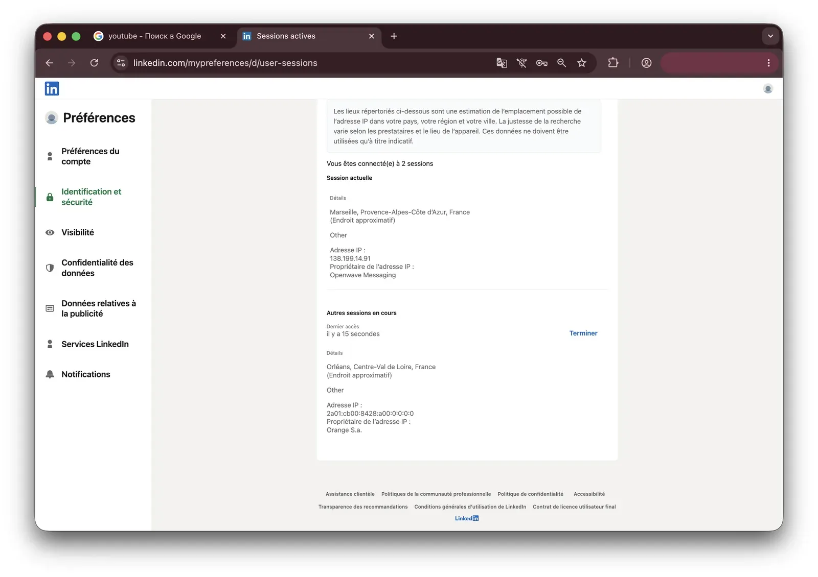Click the eye icon beside Visibilité
Screen dimensions: 818x577
pyautogui.click(x=50, y=232)
